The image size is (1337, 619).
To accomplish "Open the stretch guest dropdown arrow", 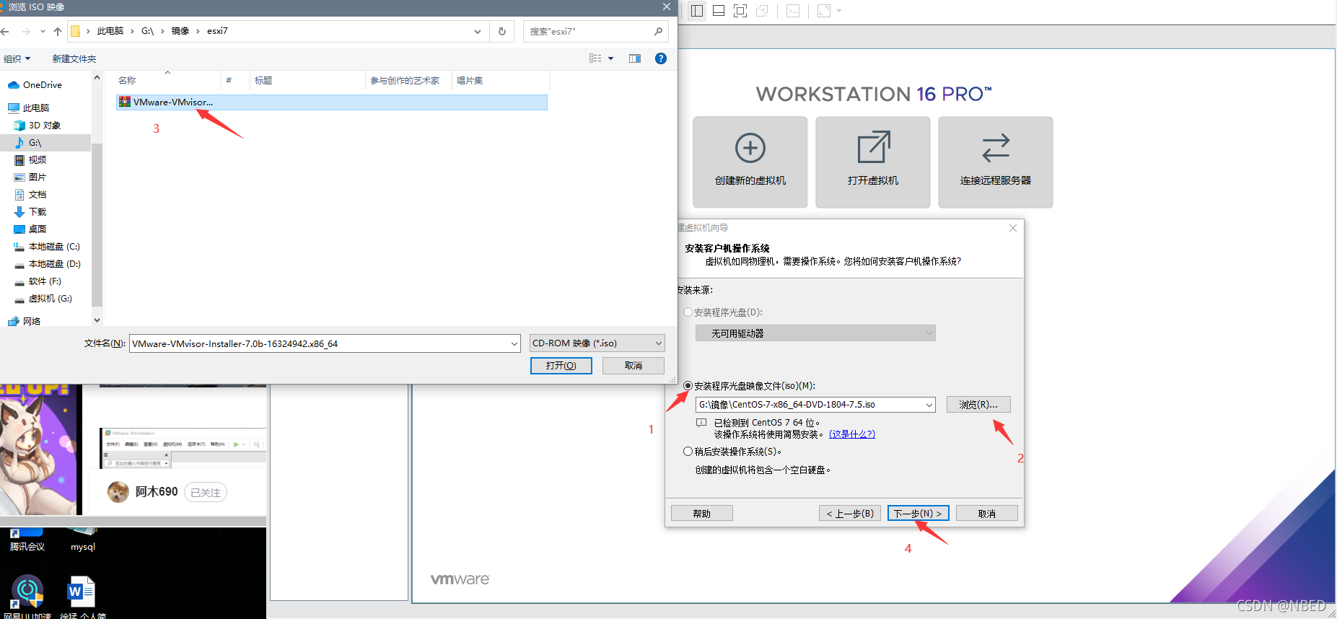I will [x=839, y=11].
